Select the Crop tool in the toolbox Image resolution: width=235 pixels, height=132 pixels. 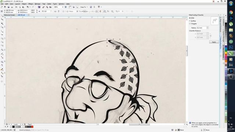[x=2, y=23]
